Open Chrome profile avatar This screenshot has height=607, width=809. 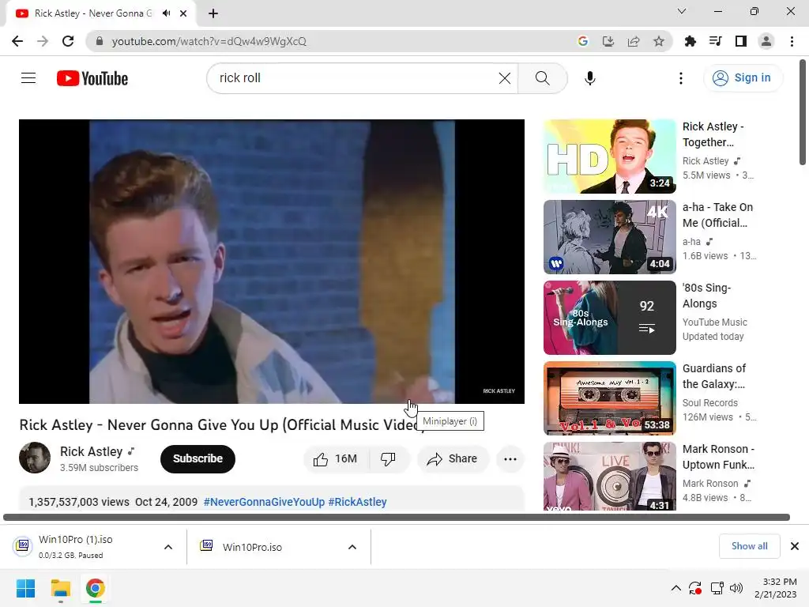click(x=766, y=41)
